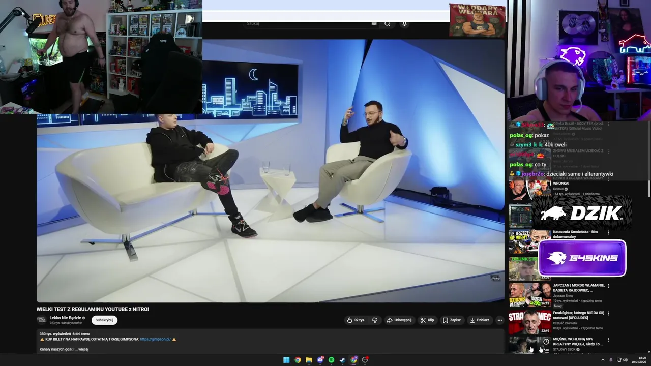Open options menu for JAPCZAN video
This screenshot has width=651, height=366.
(x=609, y=286)
